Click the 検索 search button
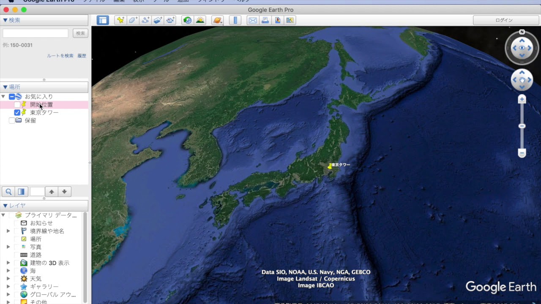541x304 pixels. (x=80, y=33)
